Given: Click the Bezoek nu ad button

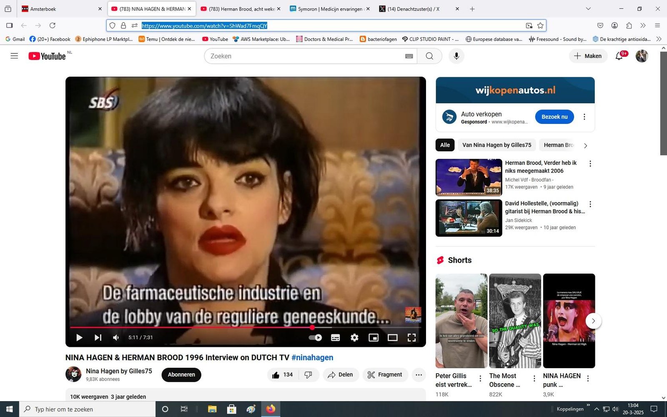Looking at the screenshot, I should [554, 117].
